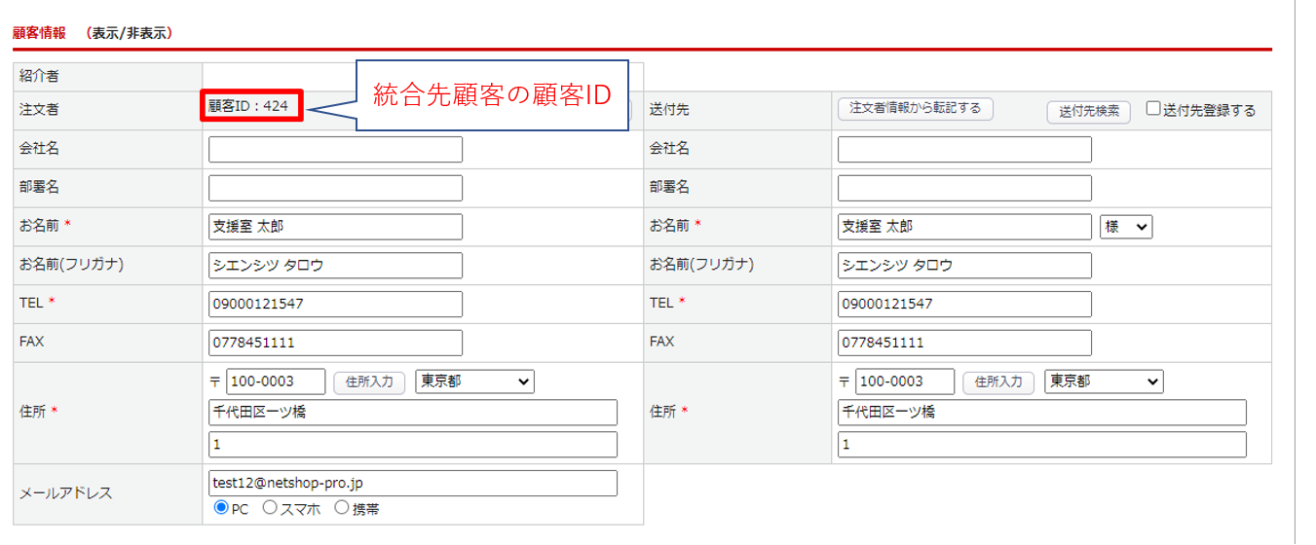Click the 送付先検索 button

pos(1089,111)
